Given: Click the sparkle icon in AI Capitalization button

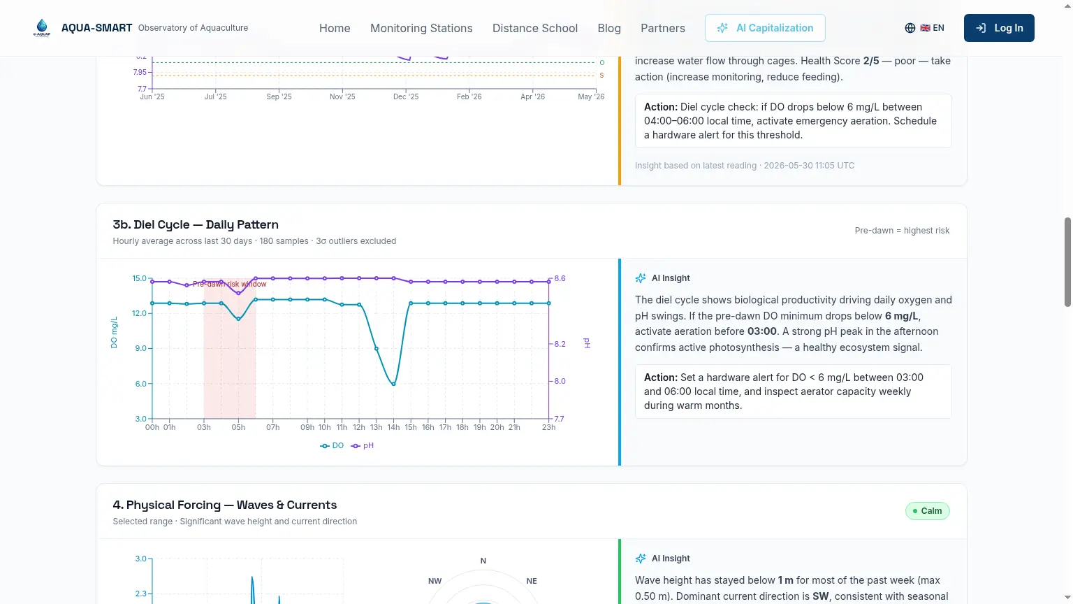Looking at the screenshot, I should 722,28.
